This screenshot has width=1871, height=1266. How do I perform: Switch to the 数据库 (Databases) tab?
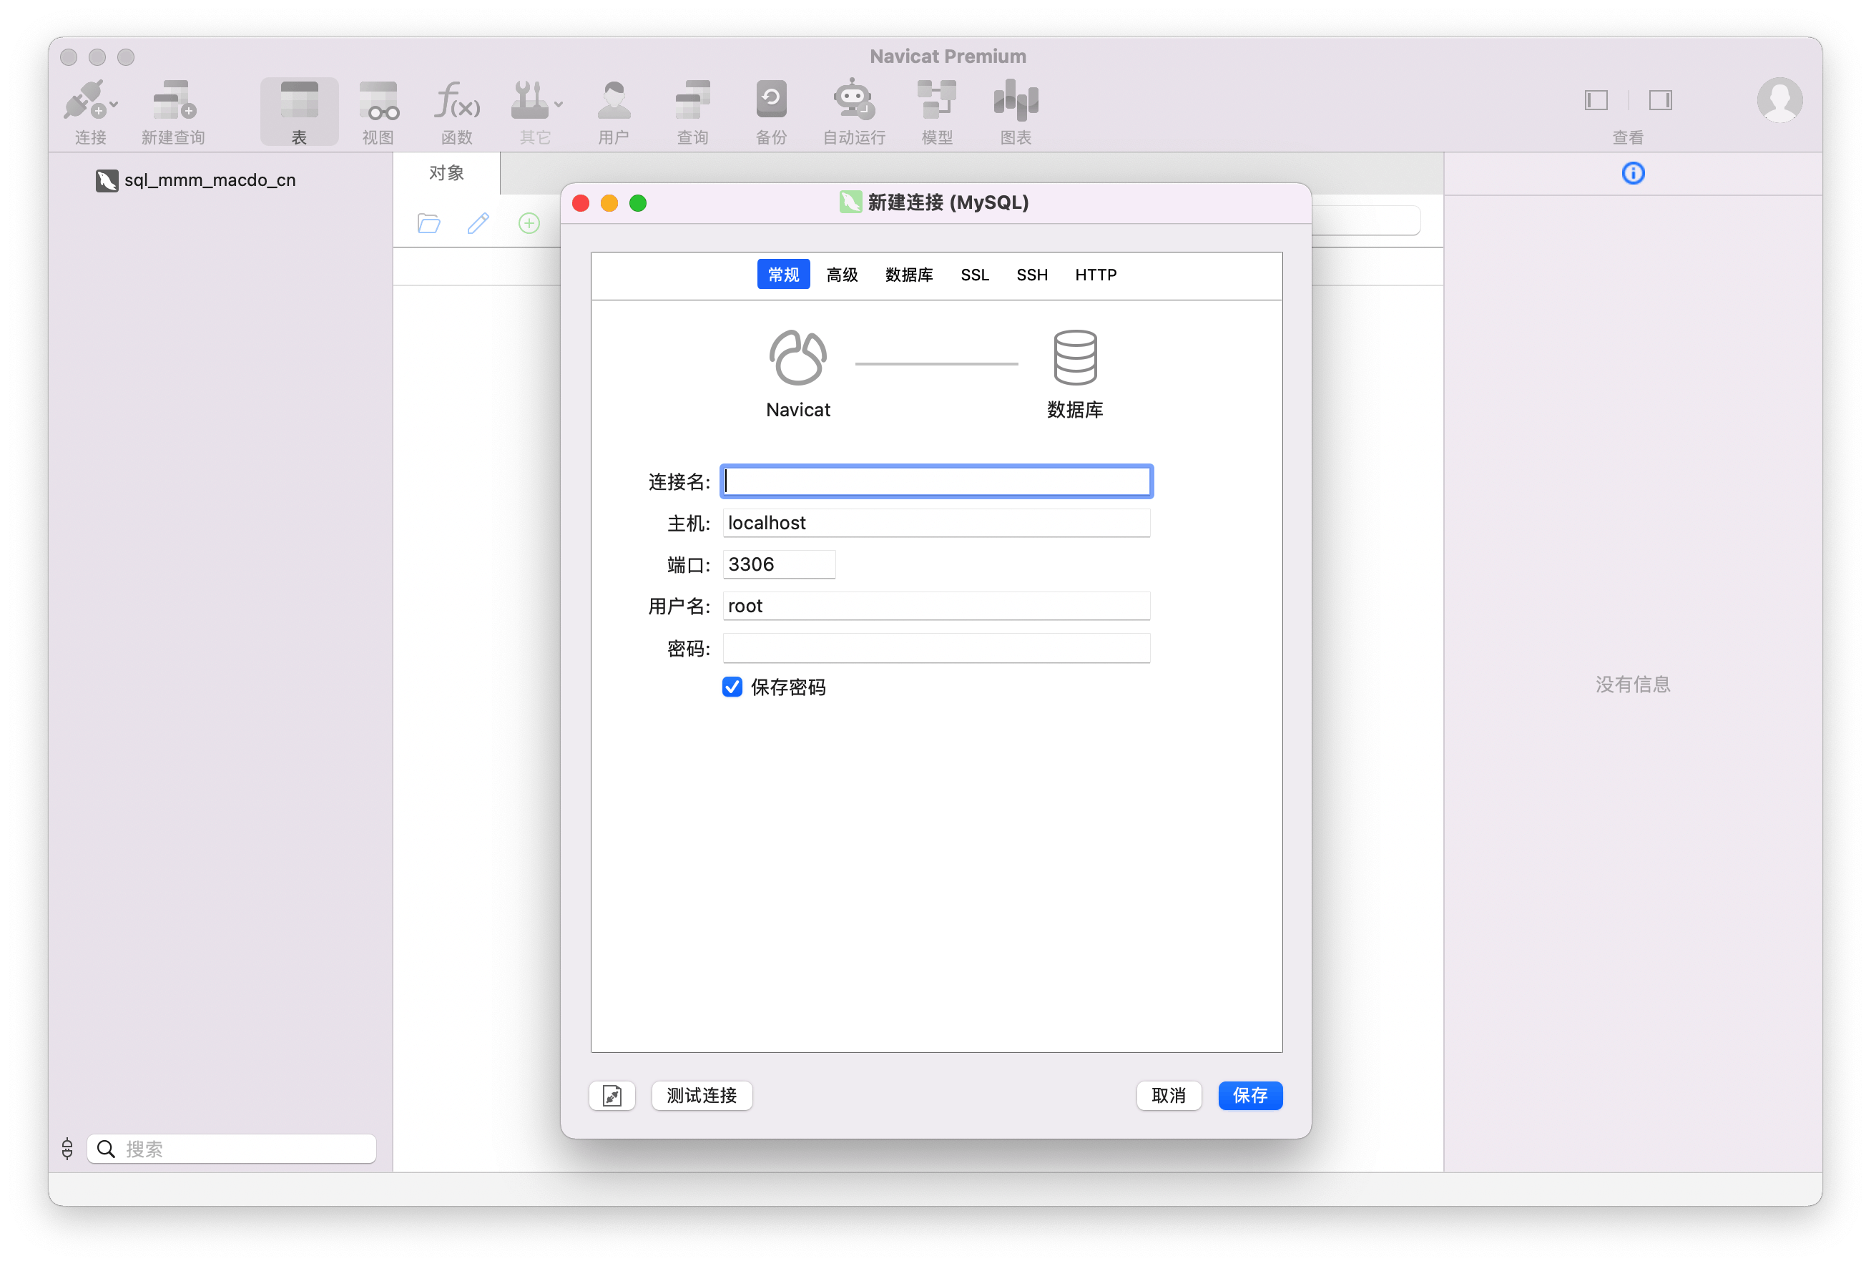pos(909,275)
